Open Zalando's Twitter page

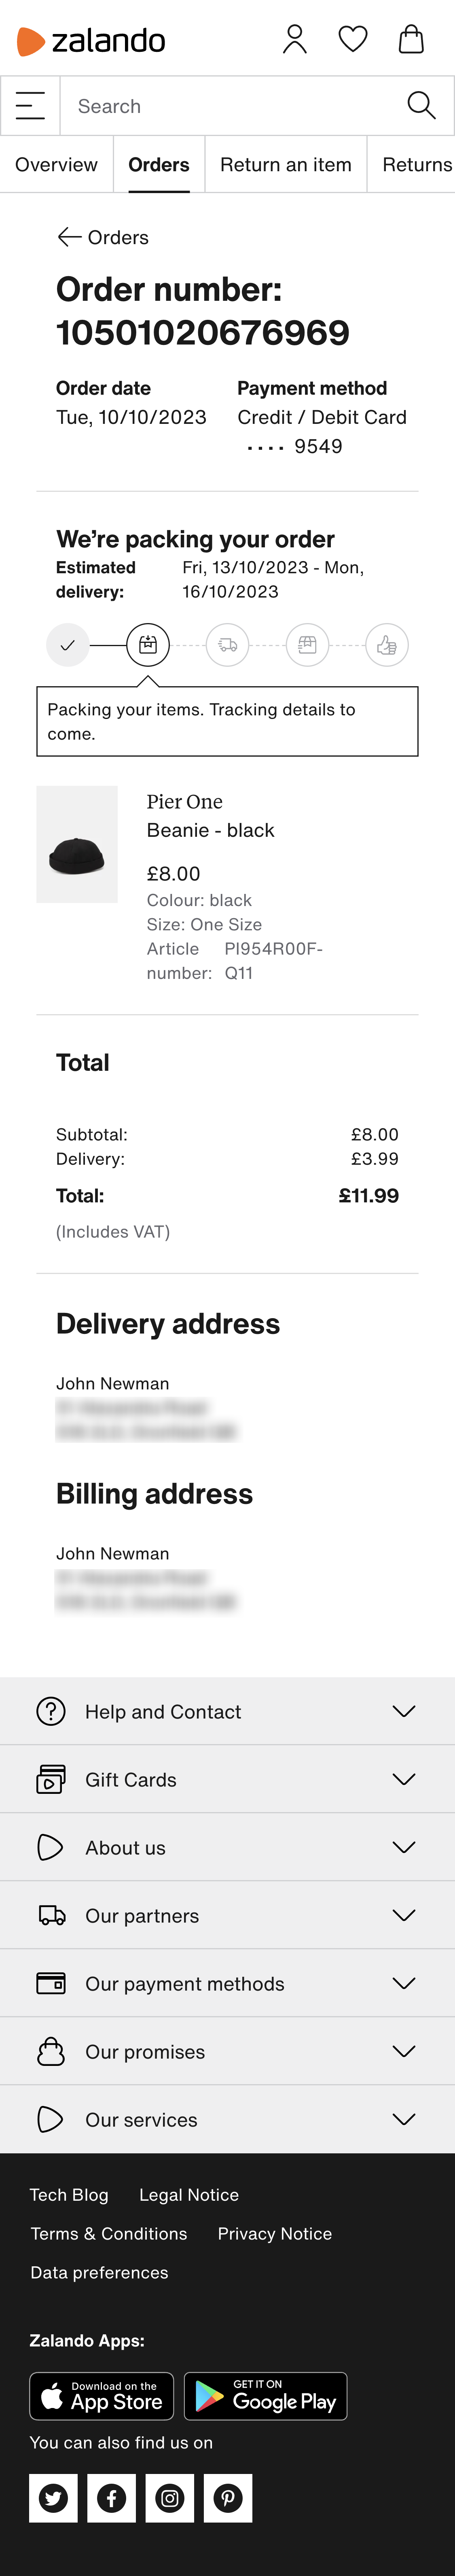pyautogui.click(x=53, y=2498)
